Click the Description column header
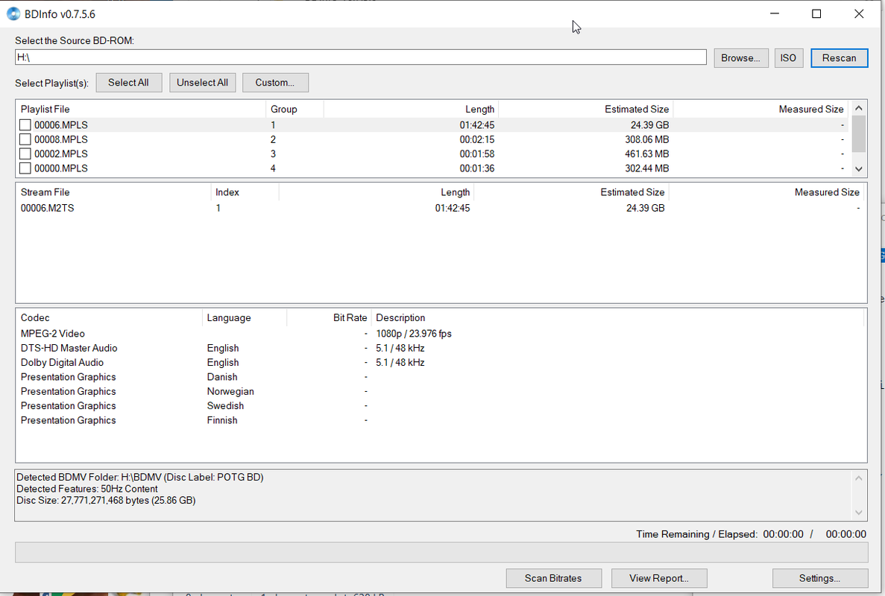 617,318
